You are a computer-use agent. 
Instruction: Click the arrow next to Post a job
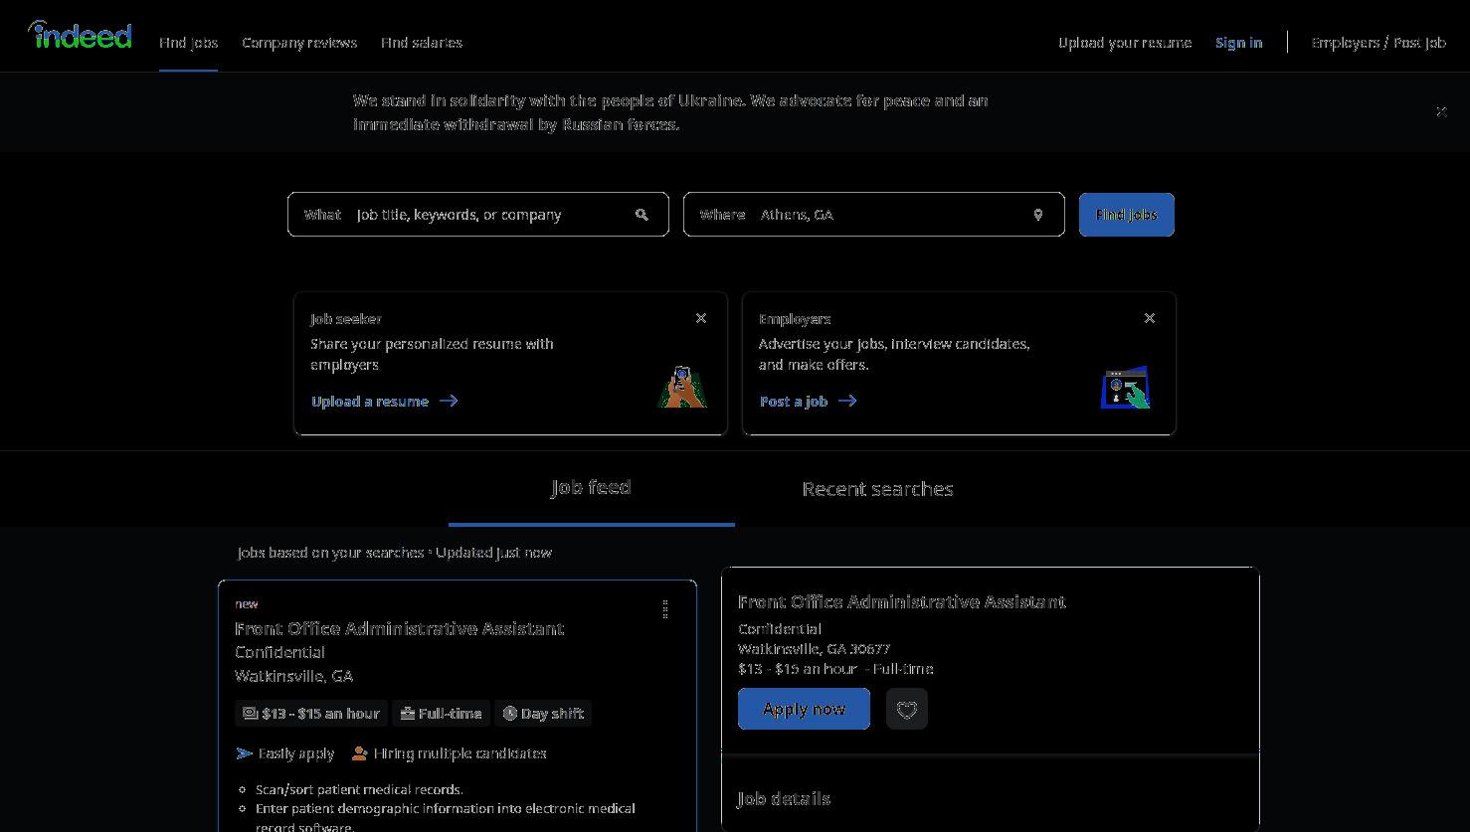[847, 401]
